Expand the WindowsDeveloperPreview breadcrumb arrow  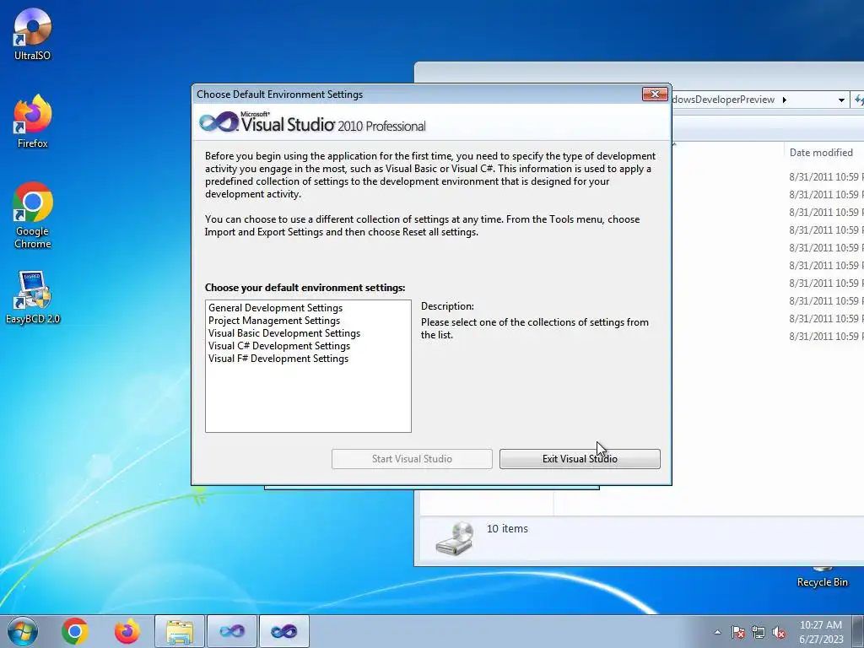[x=784, y=100]
